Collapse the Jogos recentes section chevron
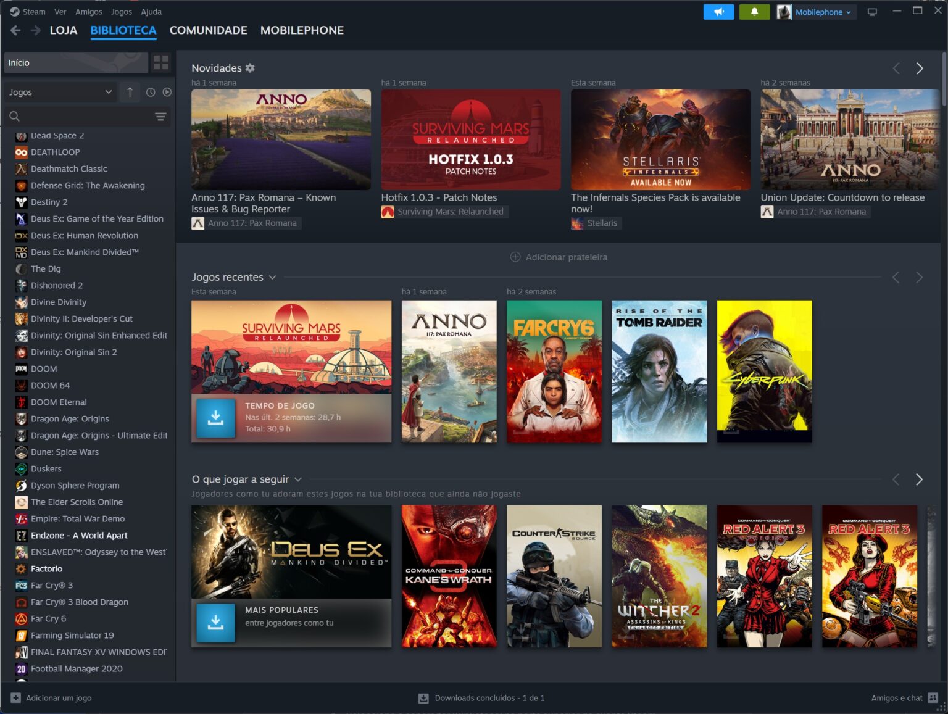The width and height of the screenshot is (948, 714). (x=272, y=277)
